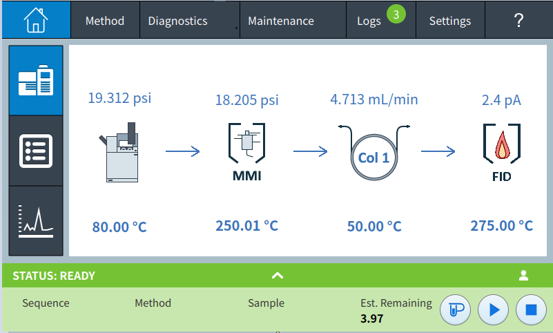Go to the Home screen tab

tap(37, 20)
